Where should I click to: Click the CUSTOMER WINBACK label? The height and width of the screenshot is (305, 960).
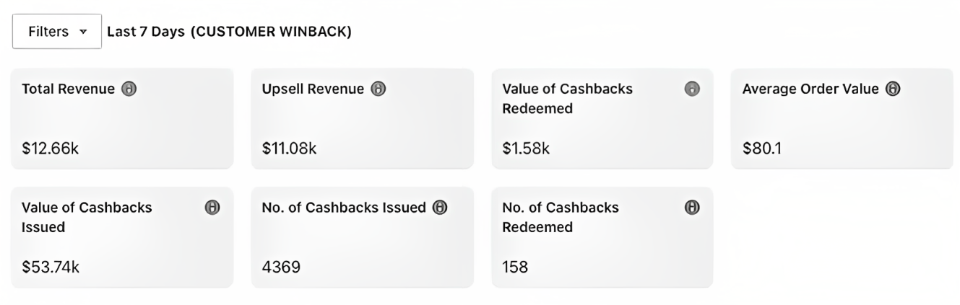(x=271, y=33)
